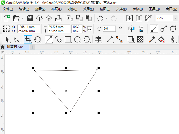The height and width of the screenshot is (134, 179).
Task: Create a new document
Action: click(7, 18)
